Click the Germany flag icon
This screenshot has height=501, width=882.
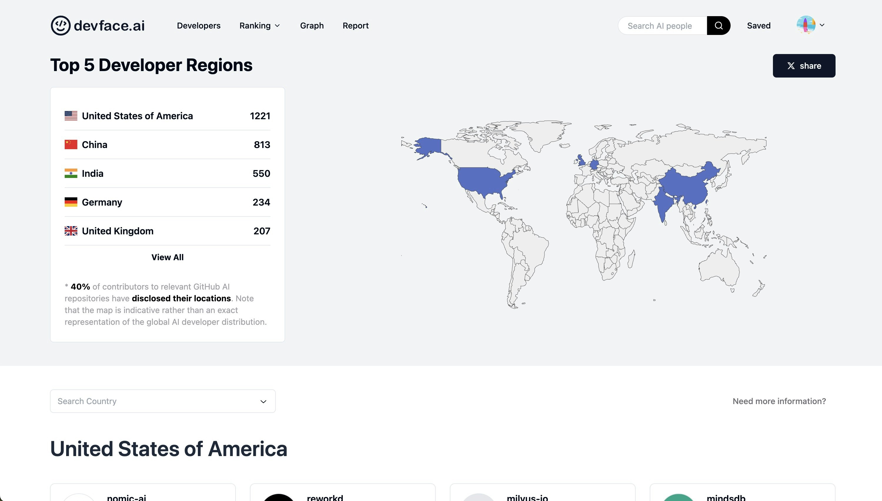tap(71, 202)
